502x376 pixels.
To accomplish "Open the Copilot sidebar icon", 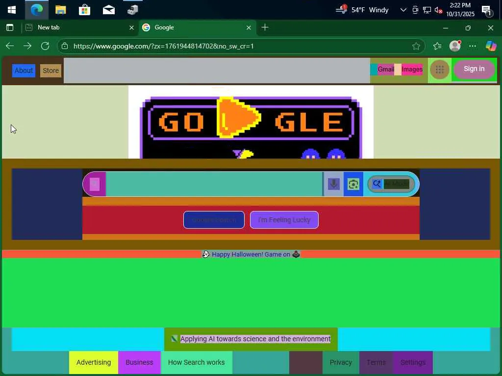I will click(491, 46).
